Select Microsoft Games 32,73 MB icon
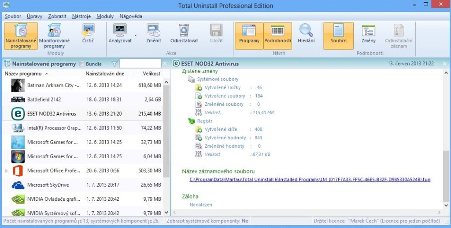The width and height of the screenshot is (451, 228). pos(18,142)
